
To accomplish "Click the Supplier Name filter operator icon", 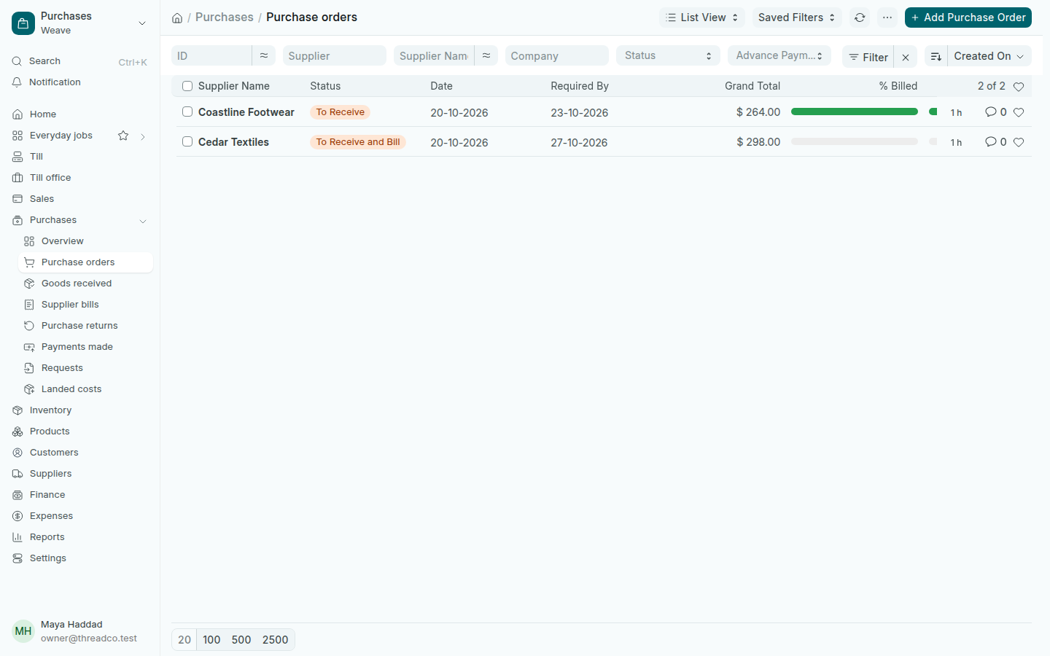I will tap(486, 55).
